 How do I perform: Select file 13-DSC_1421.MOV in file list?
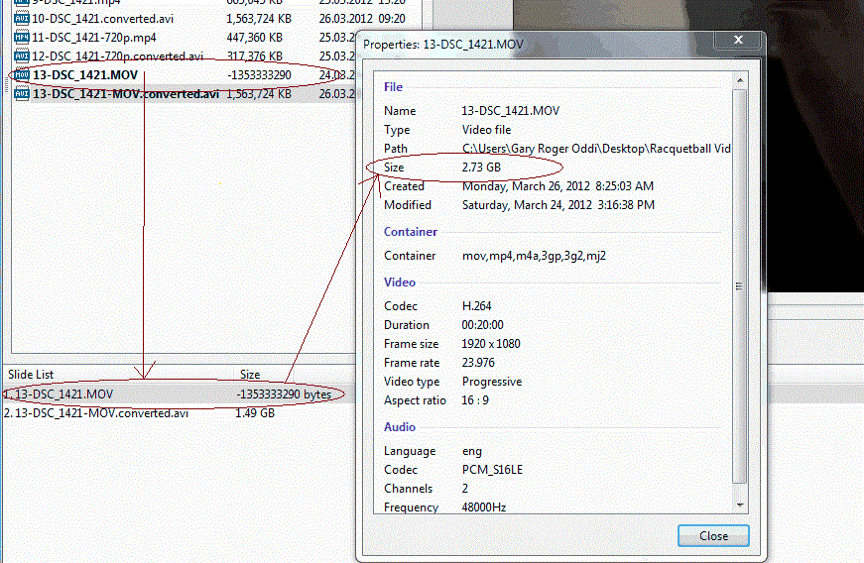85,75
